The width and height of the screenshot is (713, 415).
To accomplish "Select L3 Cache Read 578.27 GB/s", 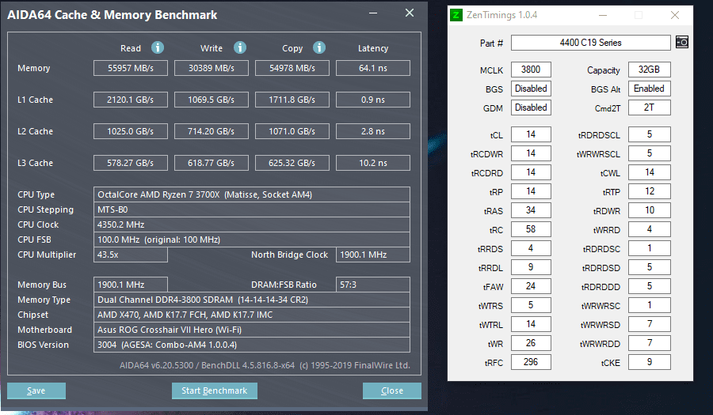I will pos(131,163).
